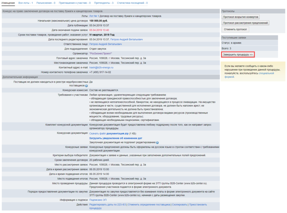The height and width of the screenshot is (213, 287).
Task: Open РосБизнесПроект organizer link
Action: (101, 53)
